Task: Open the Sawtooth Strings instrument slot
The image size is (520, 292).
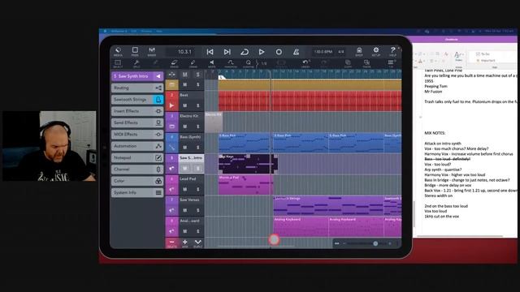Action: point(137,99)
